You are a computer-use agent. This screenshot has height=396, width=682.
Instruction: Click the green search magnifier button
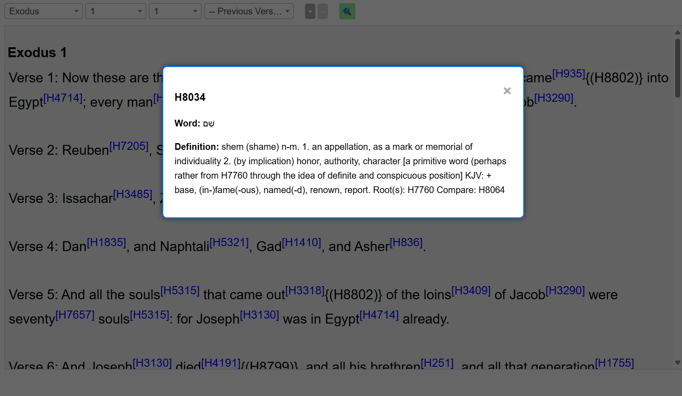[347, 11]
